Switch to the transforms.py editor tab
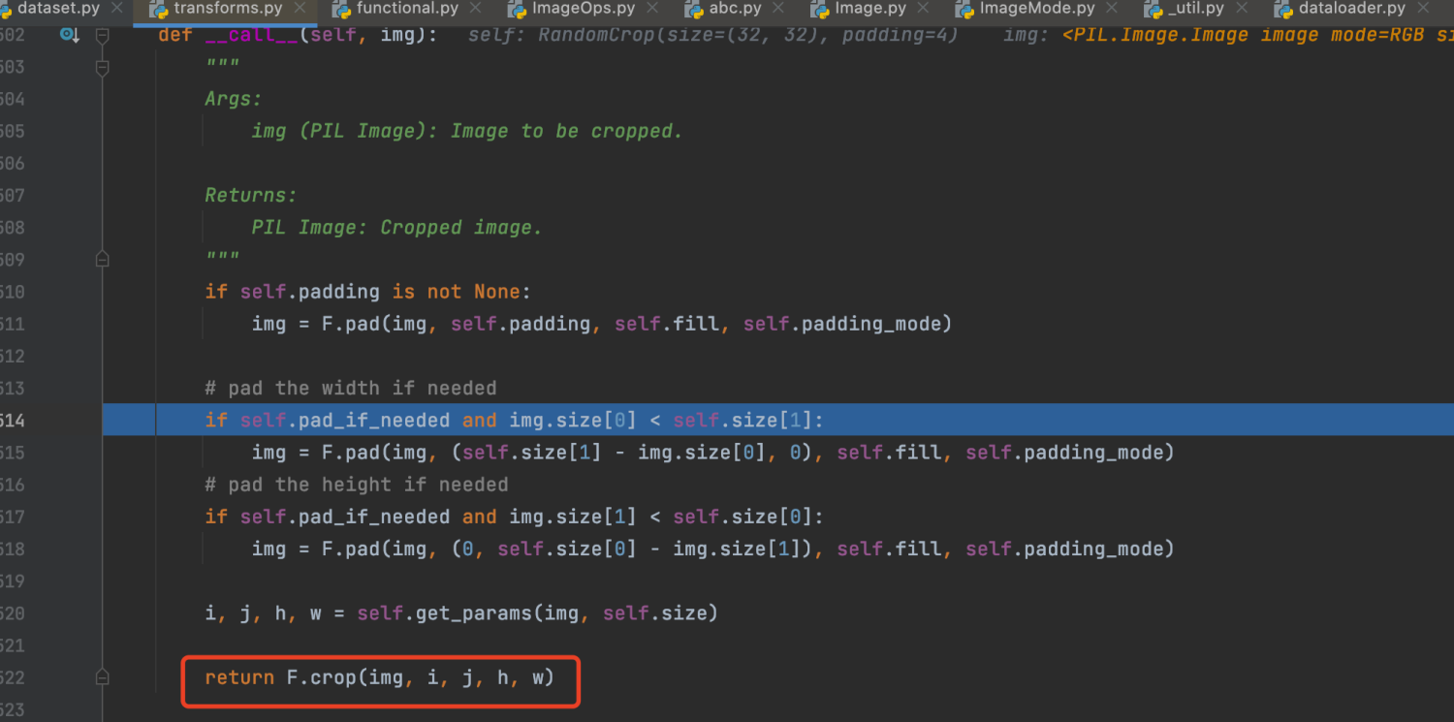 228,9
